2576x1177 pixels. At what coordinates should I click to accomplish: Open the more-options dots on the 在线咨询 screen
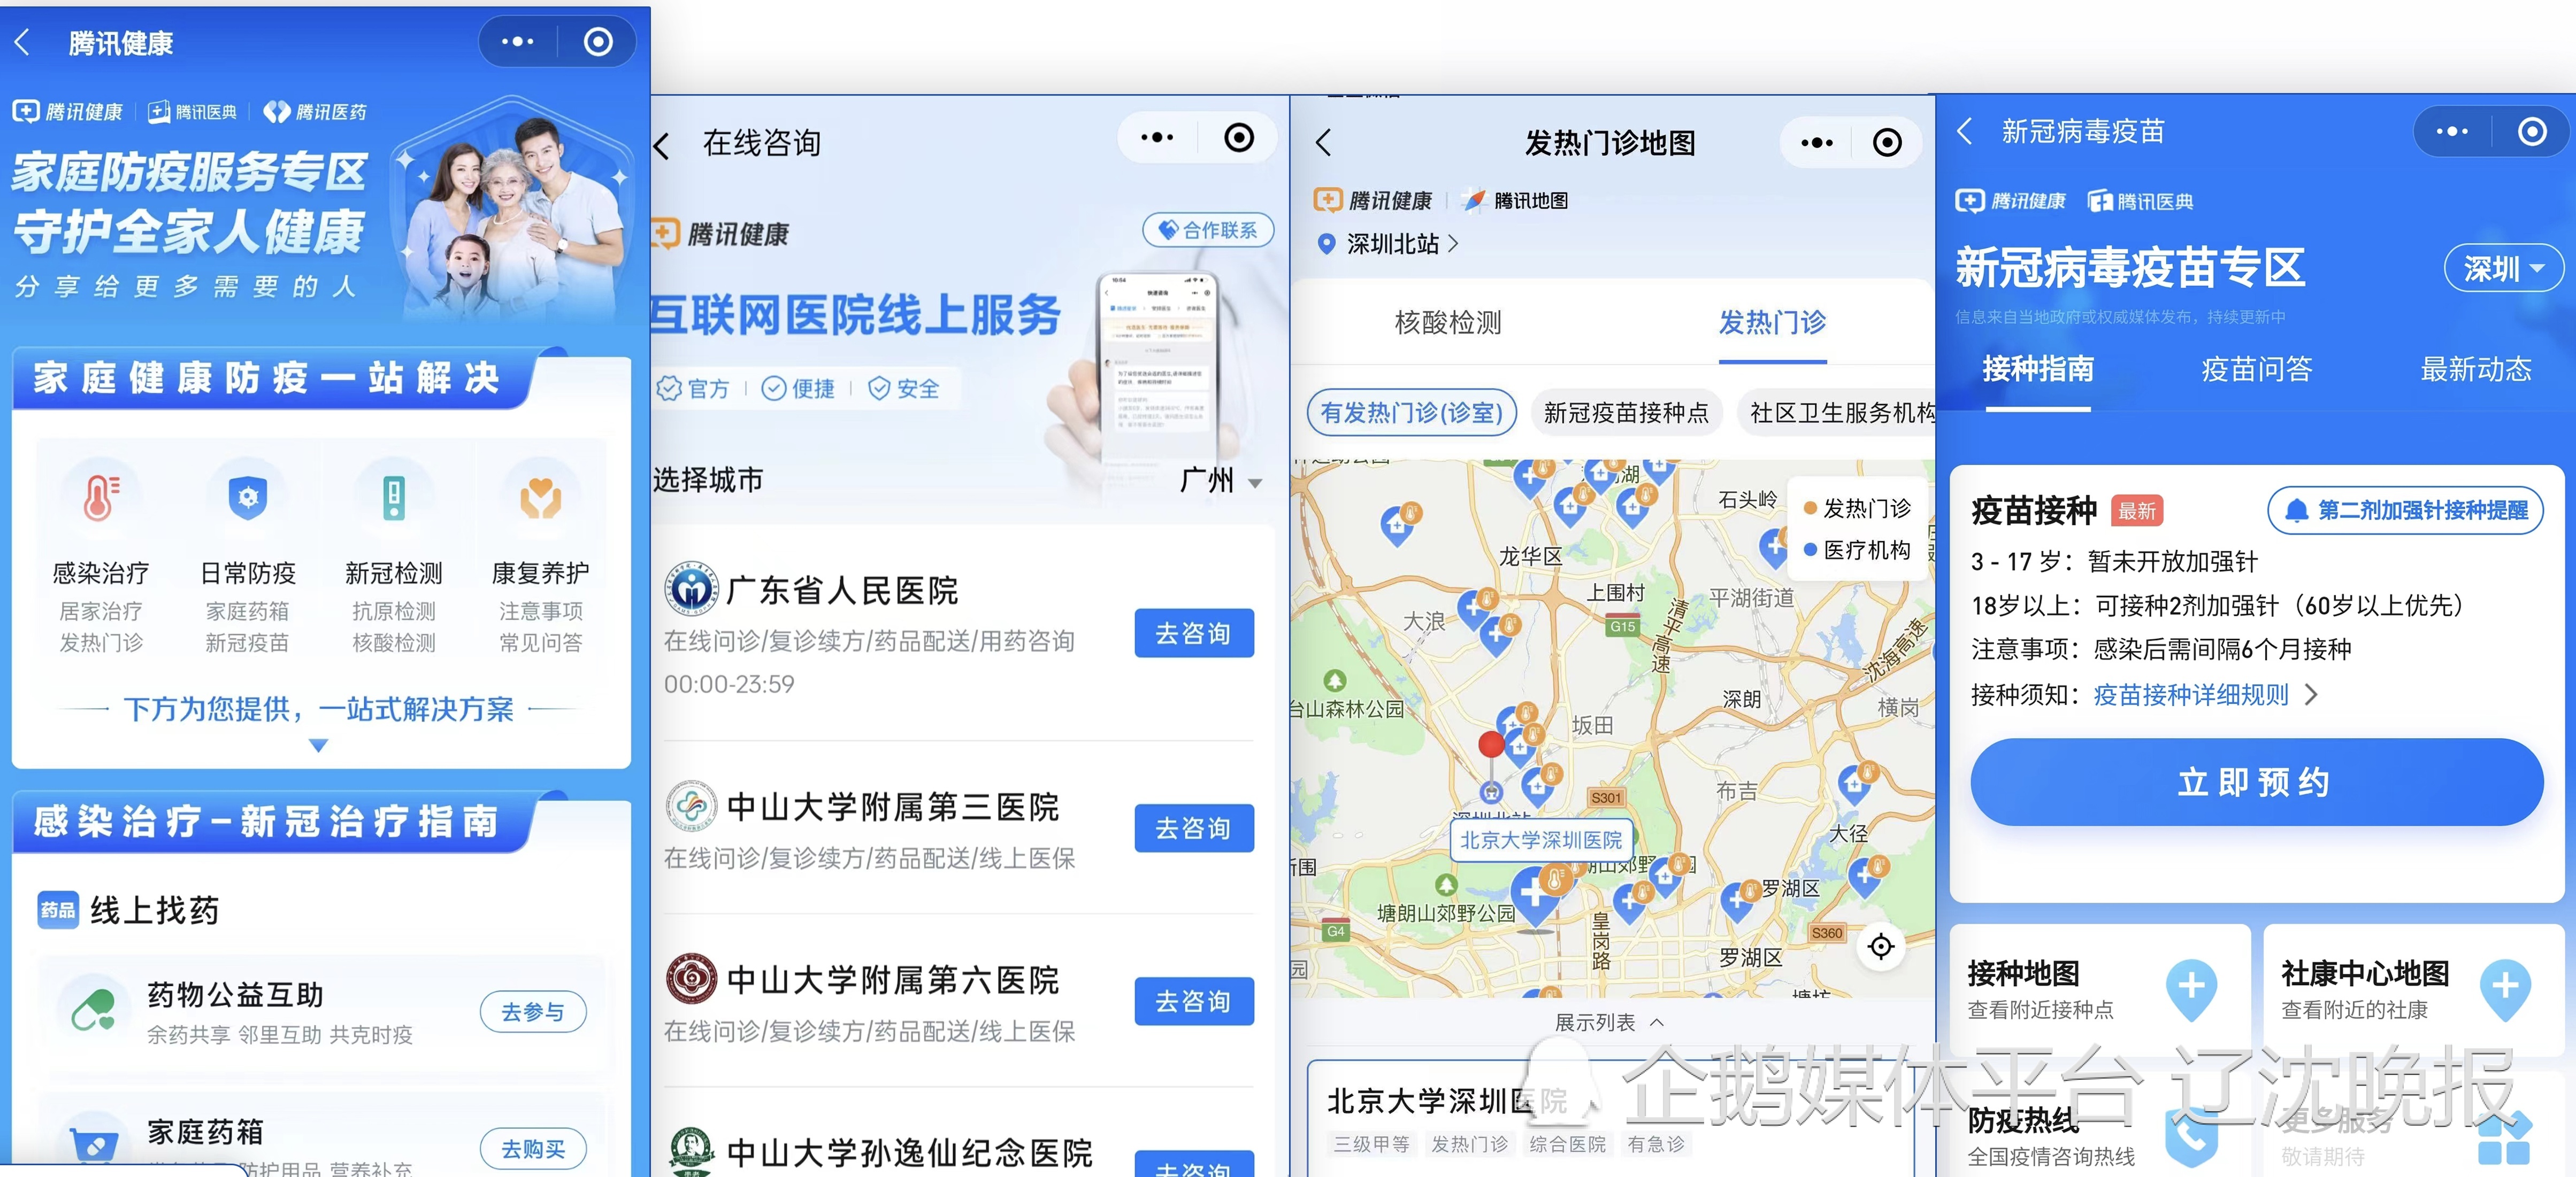tap(1156, 138)
